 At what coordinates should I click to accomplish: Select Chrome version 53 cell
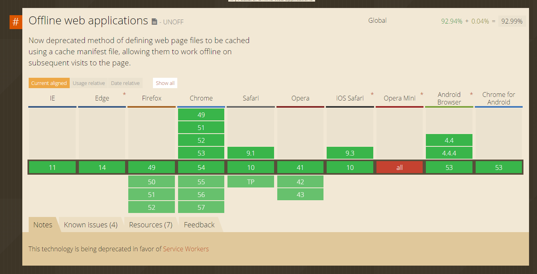click(201, 153)
